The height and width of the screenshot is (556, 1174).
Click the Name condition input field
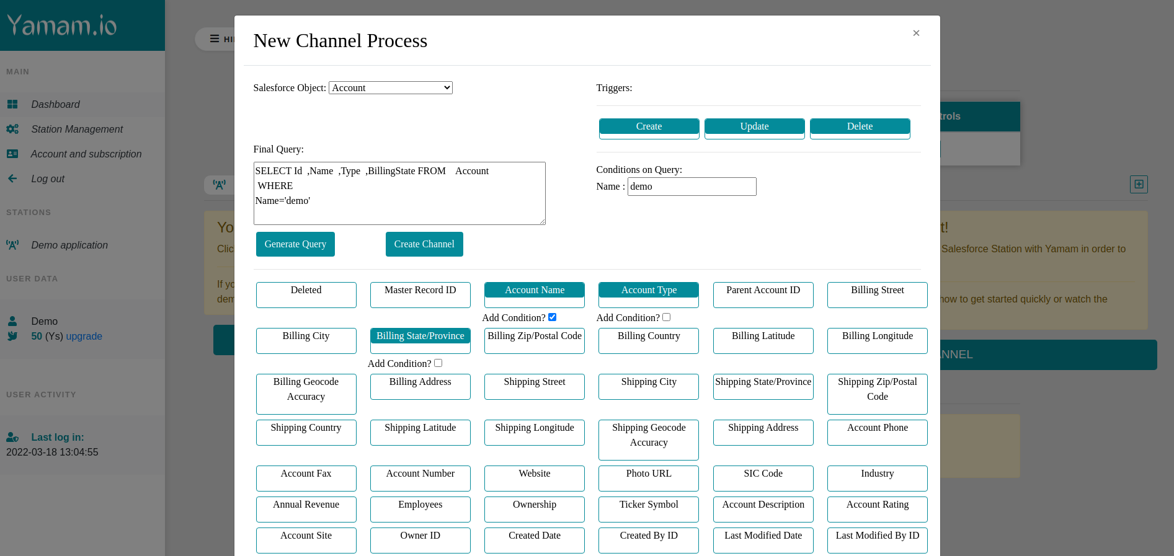pos(692,187)
